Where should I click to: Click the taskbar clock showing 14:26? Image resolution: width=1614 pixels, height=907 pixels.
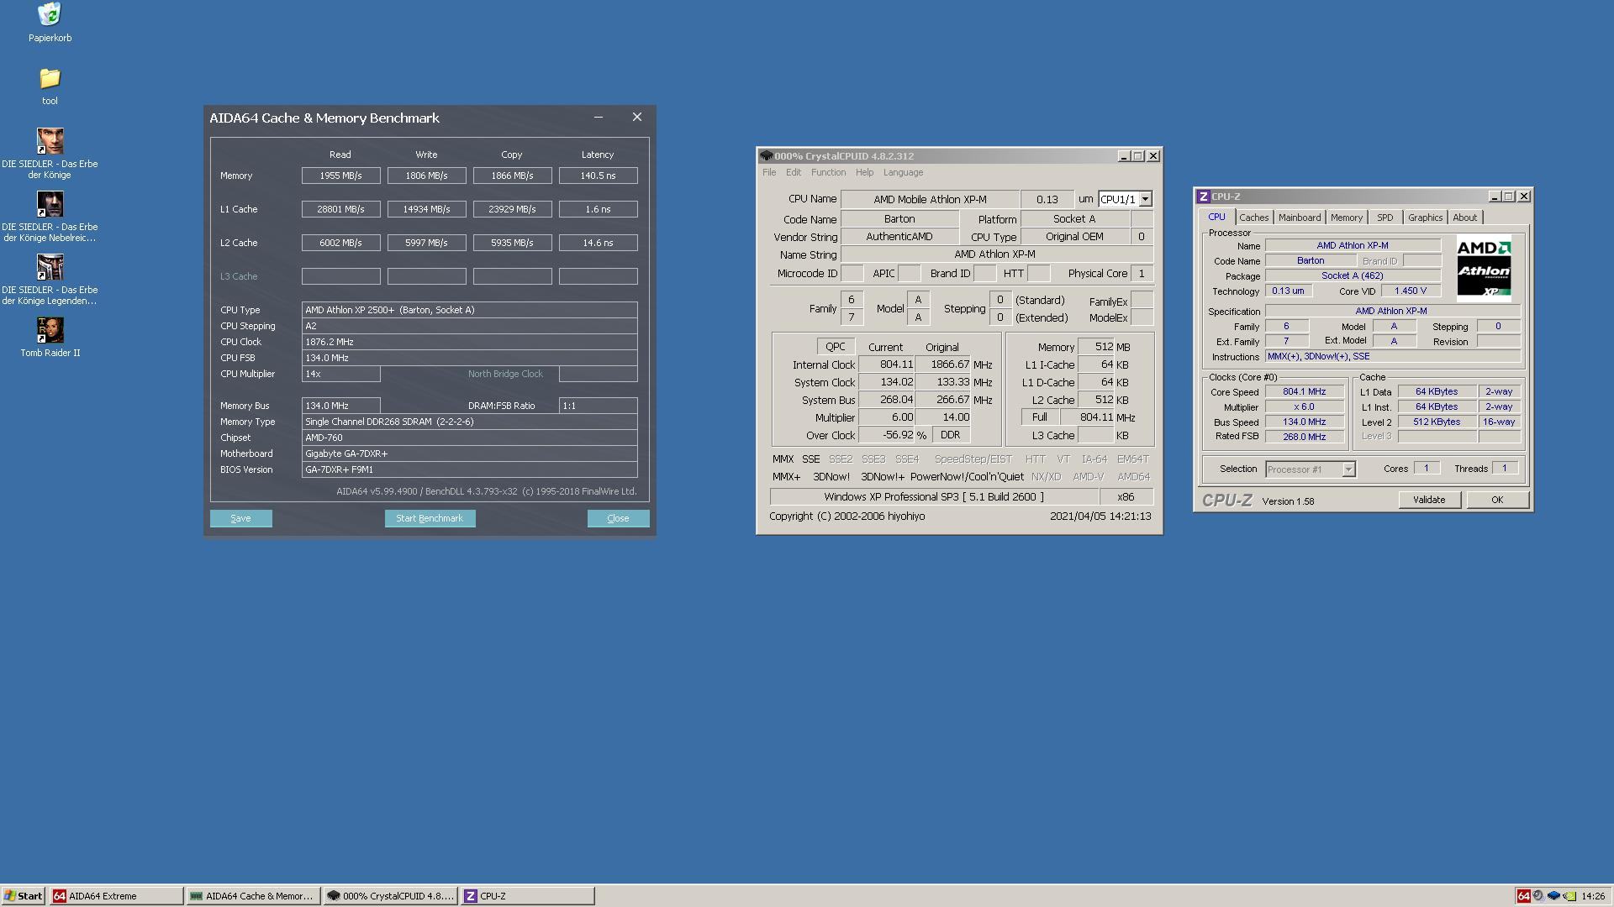click(1593, 896)
